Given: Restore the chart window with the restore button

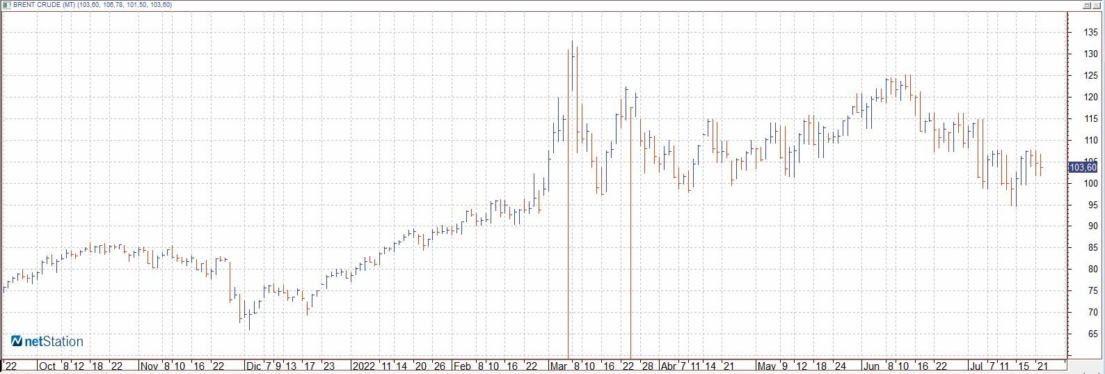Looking at the screenshot, I should (1088, 5).
